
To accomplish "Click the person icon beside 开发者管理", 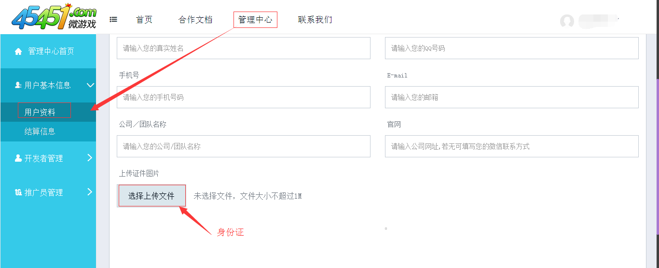I will click(x=18, y=158).
